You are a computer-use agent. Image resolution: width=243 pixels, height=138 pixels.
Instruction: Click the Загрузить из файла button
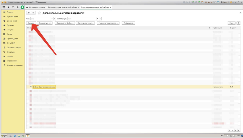tap(65, 23)
